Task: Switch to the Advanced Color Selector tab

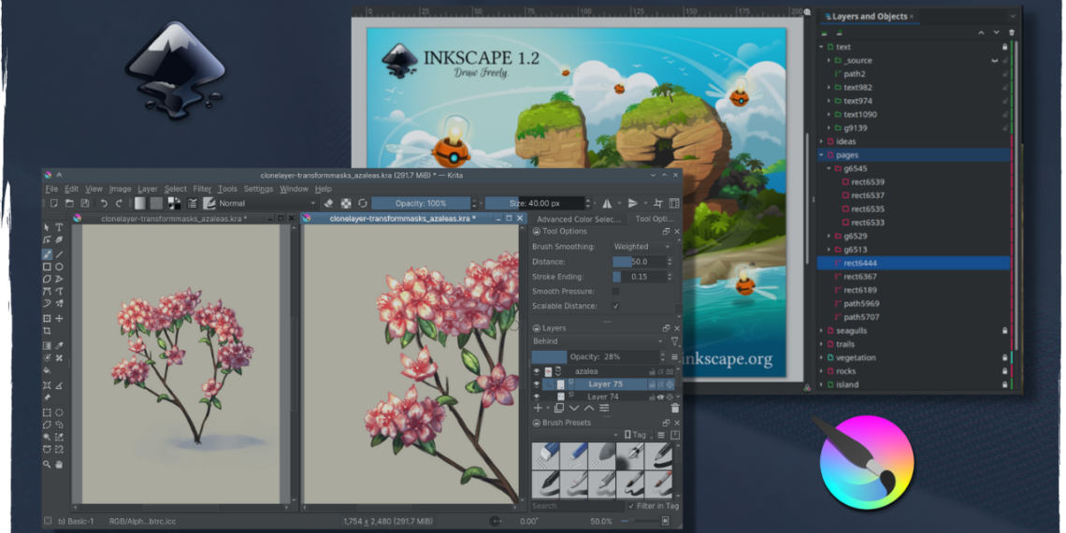Action: click(579, 219)
